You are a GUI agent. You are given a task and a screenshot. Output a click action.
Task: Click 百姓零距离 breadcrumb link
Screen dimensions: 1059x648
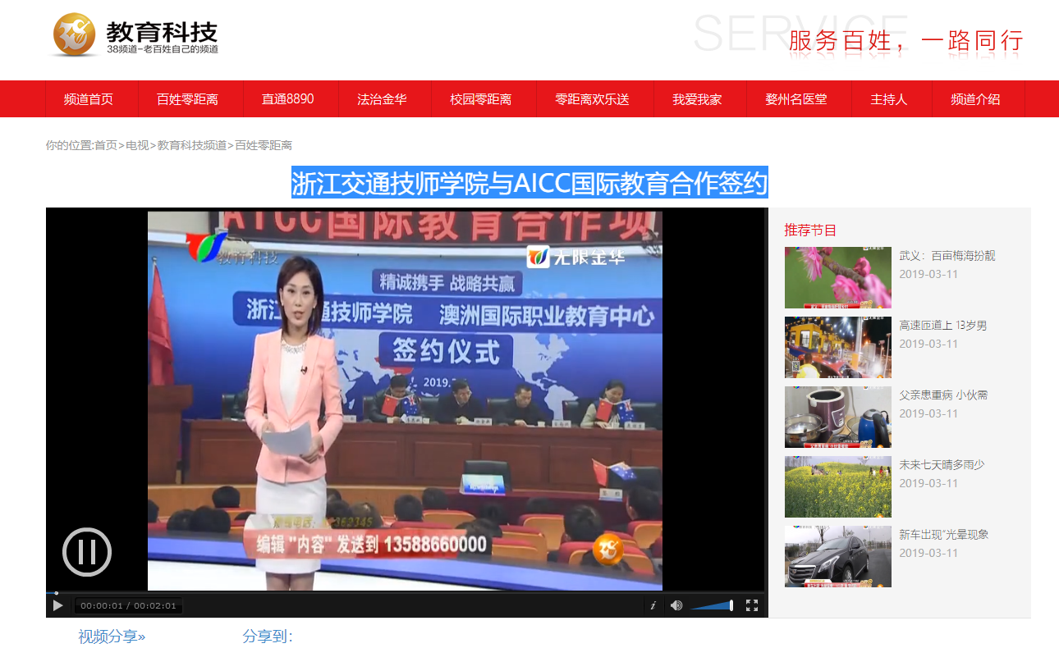[x=264, y=145]
